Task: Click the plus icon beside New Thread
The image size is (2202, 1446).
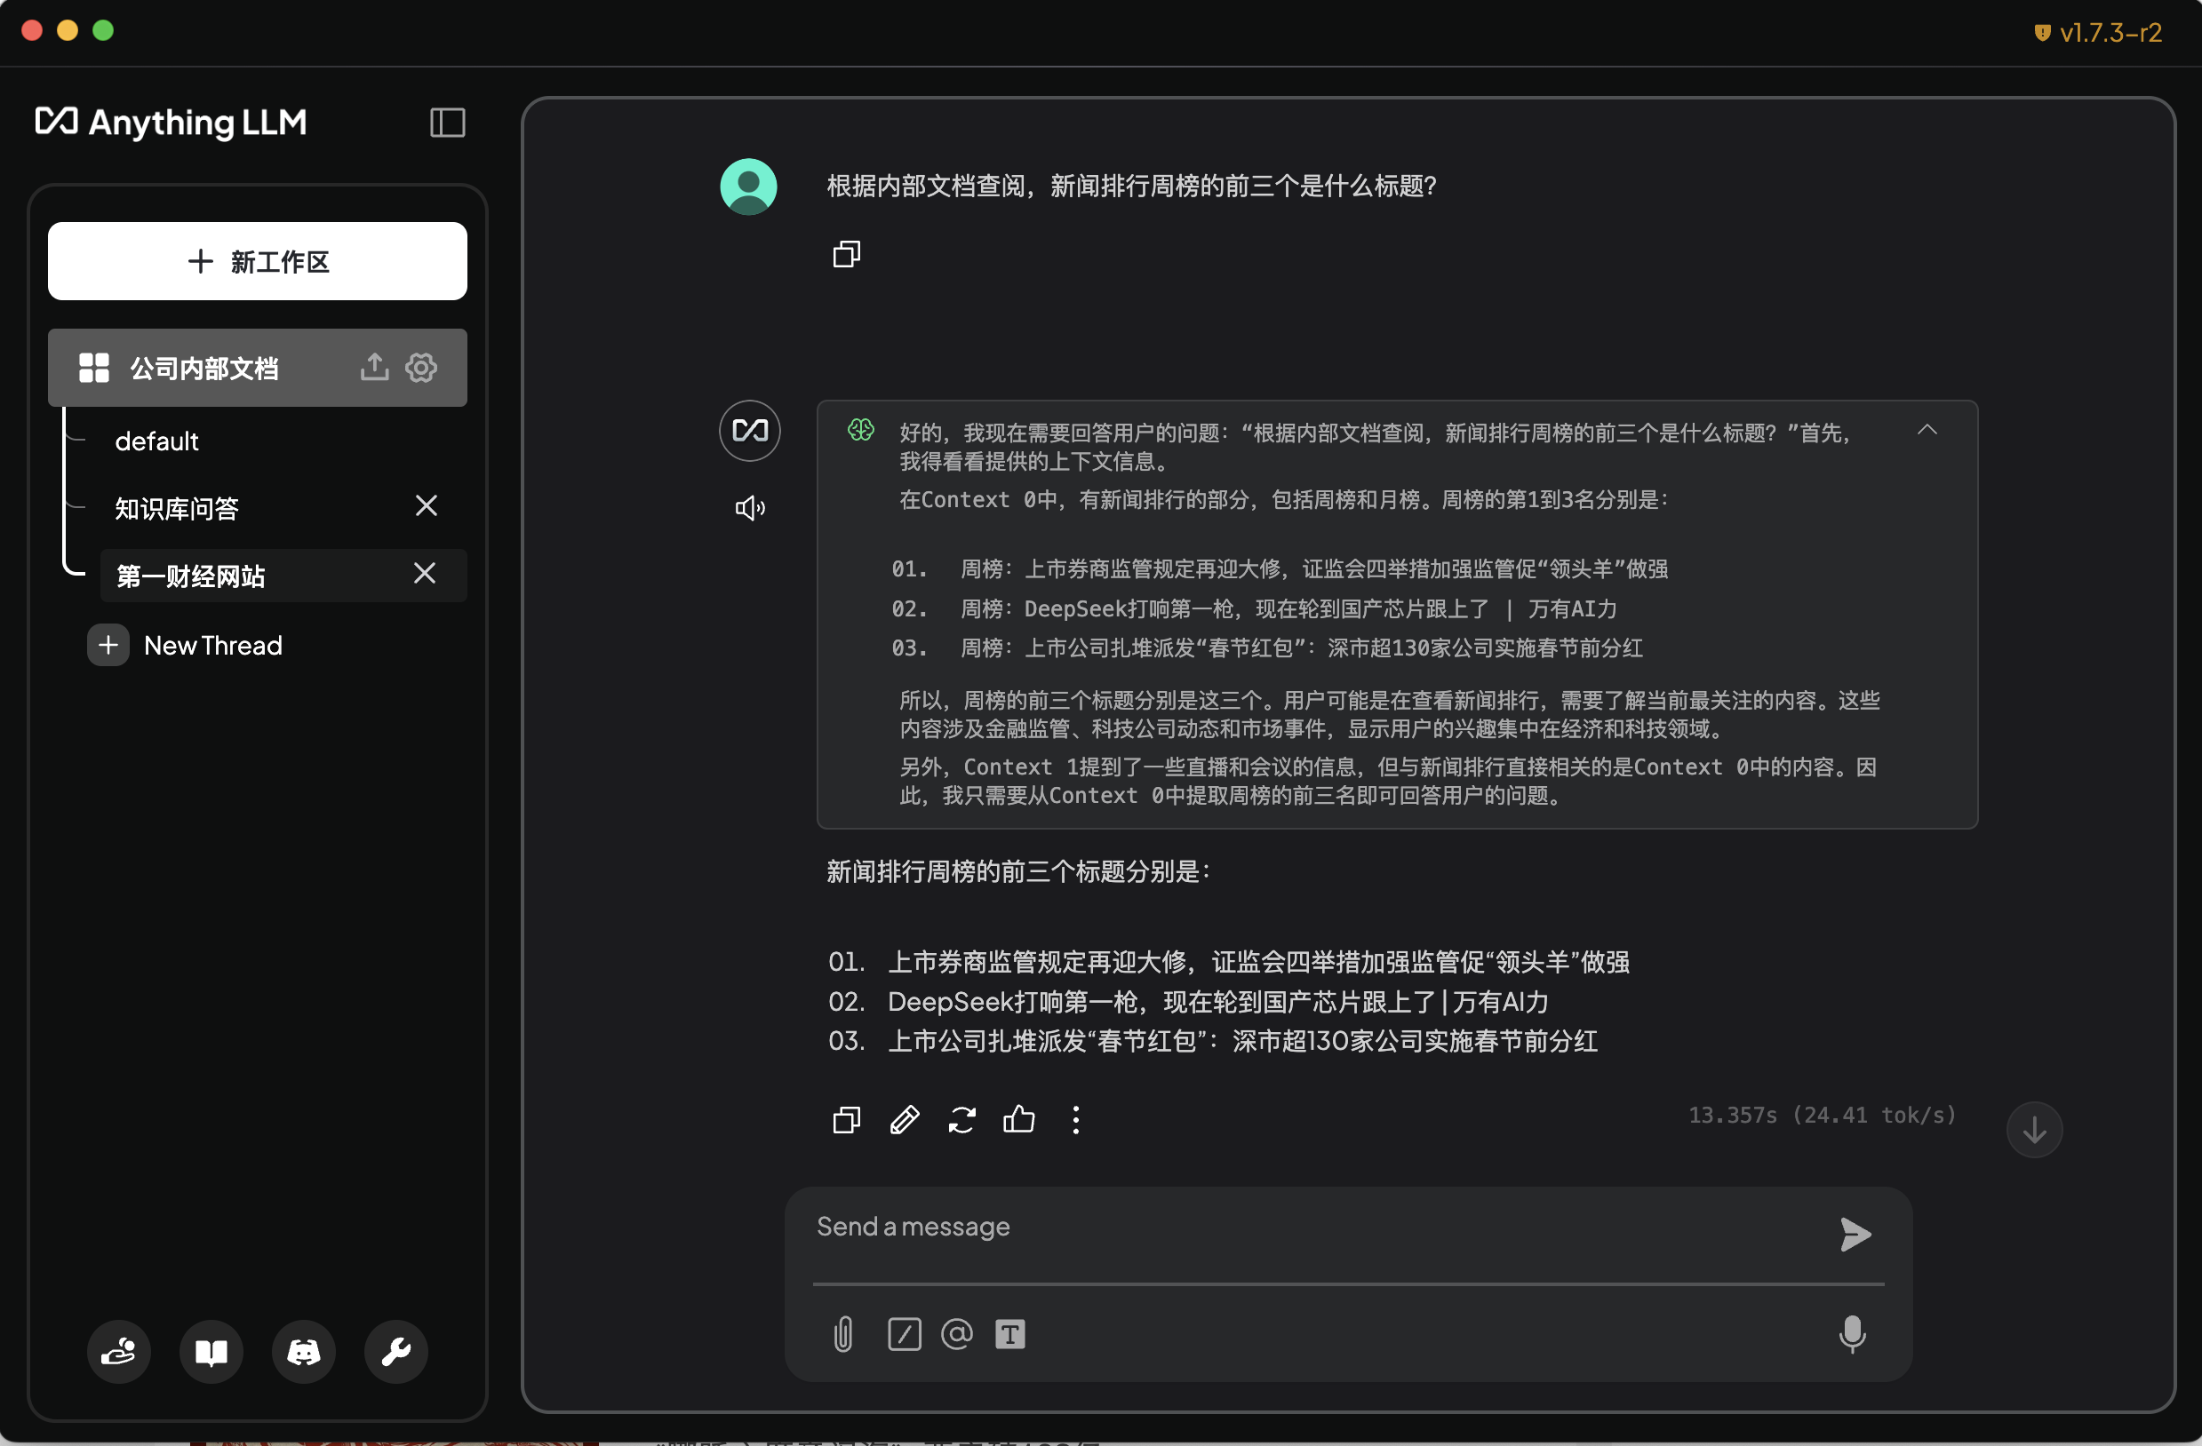Action: click(x=108, y=646)
